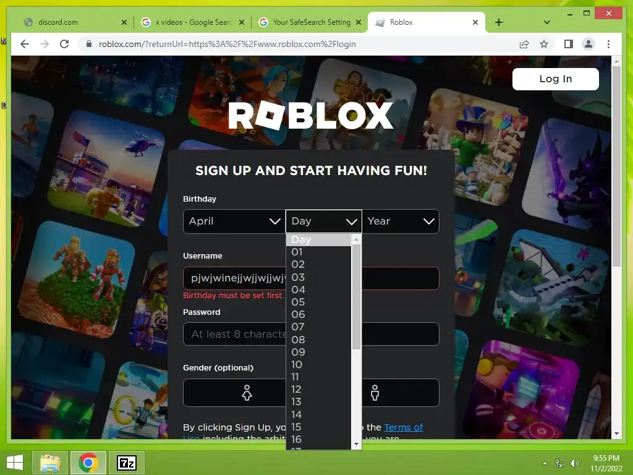Bookmark this page with the star icon
Screen dimensions: 633x475
(544, 44)
